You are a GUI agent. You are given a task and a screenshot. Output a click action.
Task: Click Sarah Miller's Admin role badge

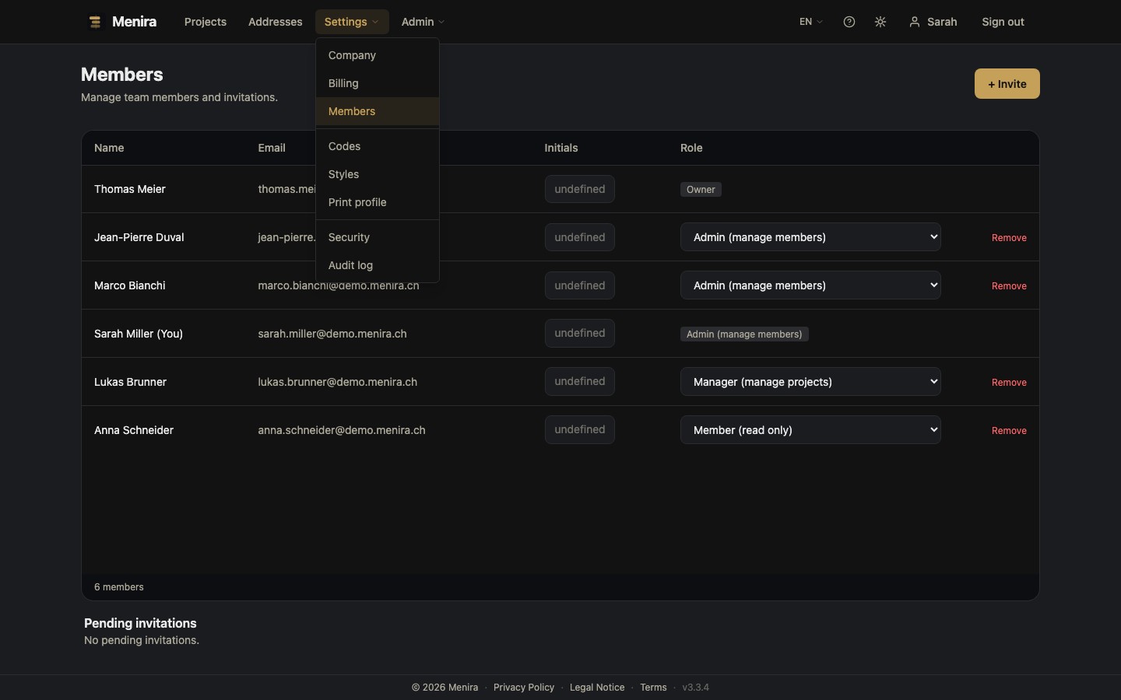point(744,334)
